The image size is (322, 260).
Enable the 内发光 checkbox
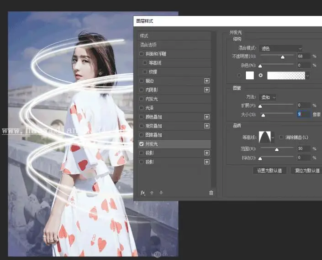tap(141, 99)
